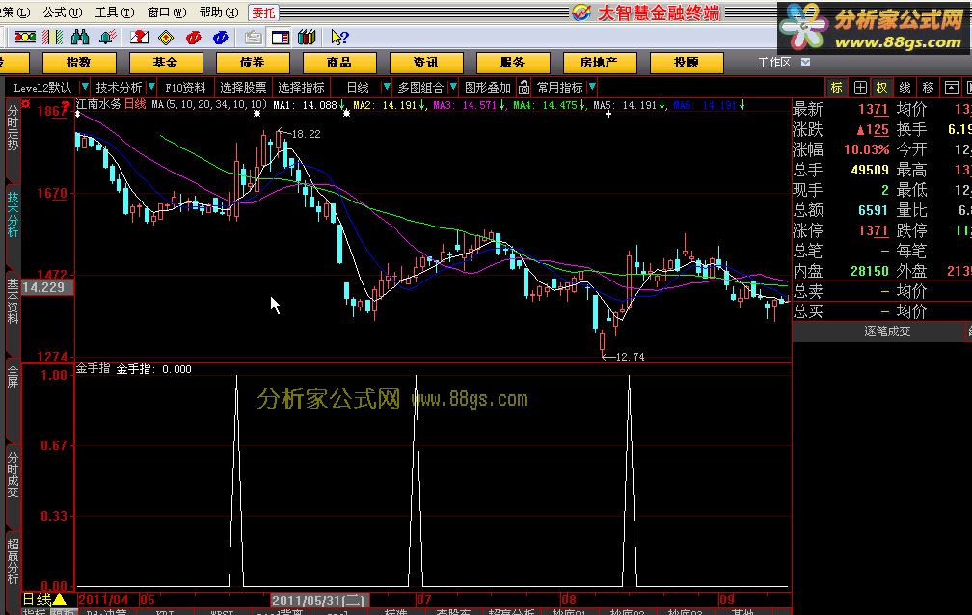This screenshot has height=615, width=972.
Task: Open the 技术分析 dropdown arrow
Action: click(x=151, y=87)
